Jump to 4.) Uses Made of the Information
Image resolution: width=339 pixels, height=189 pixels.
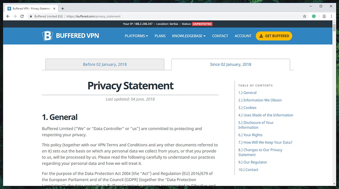point(266,115)
